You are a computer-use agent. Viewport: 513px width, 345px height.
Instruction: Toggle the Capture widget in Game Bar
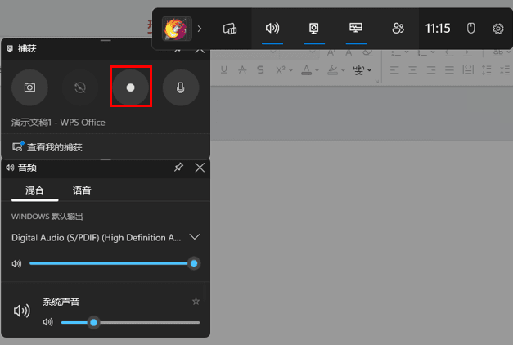pos(313,29)
